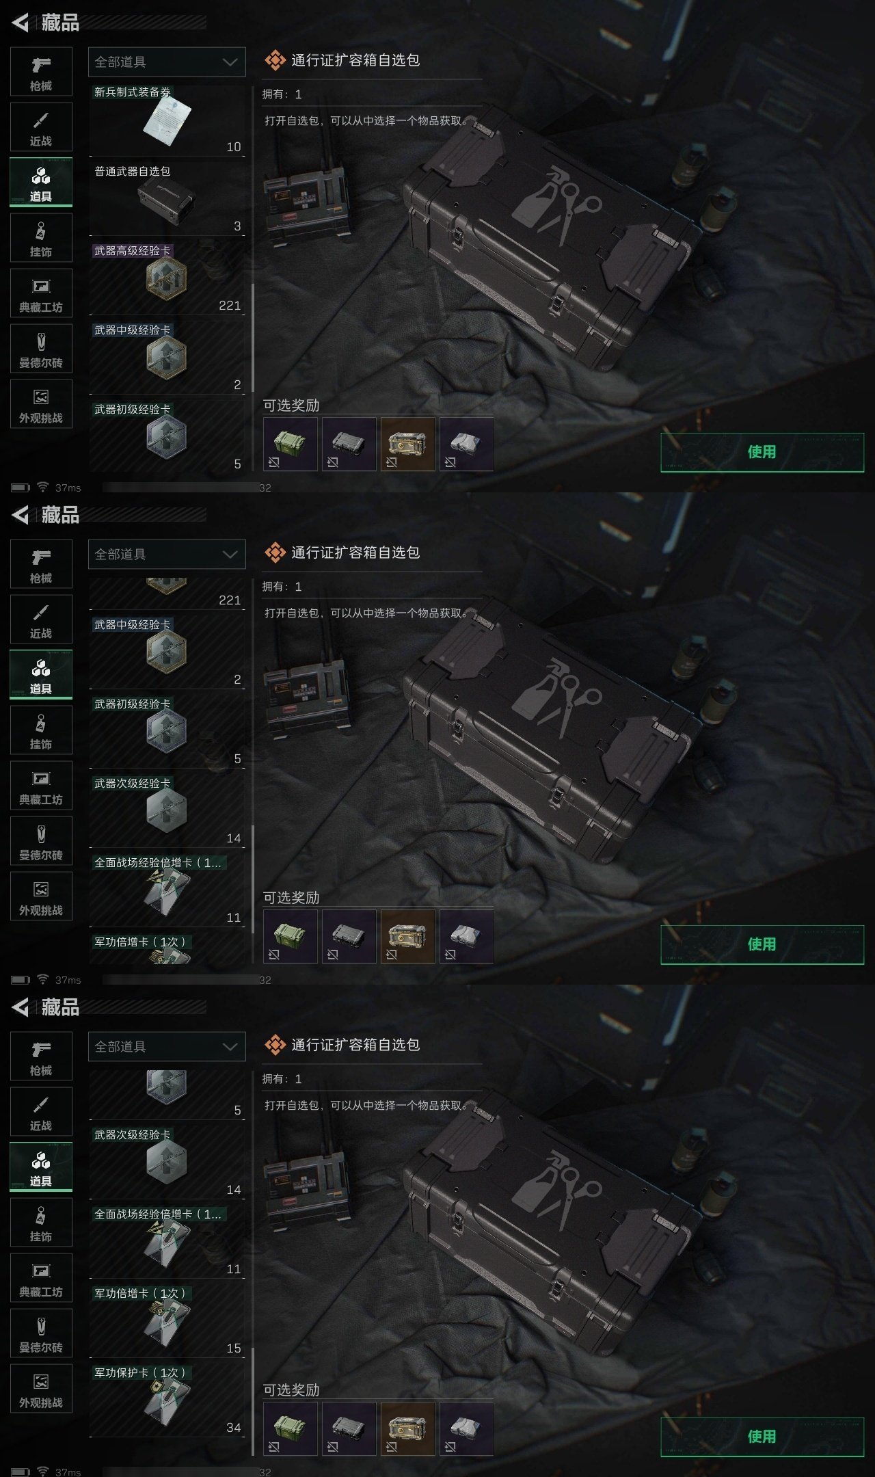Select the 新兵制式装备券 item
875x1477 pixels.
(x=167, y=120)
